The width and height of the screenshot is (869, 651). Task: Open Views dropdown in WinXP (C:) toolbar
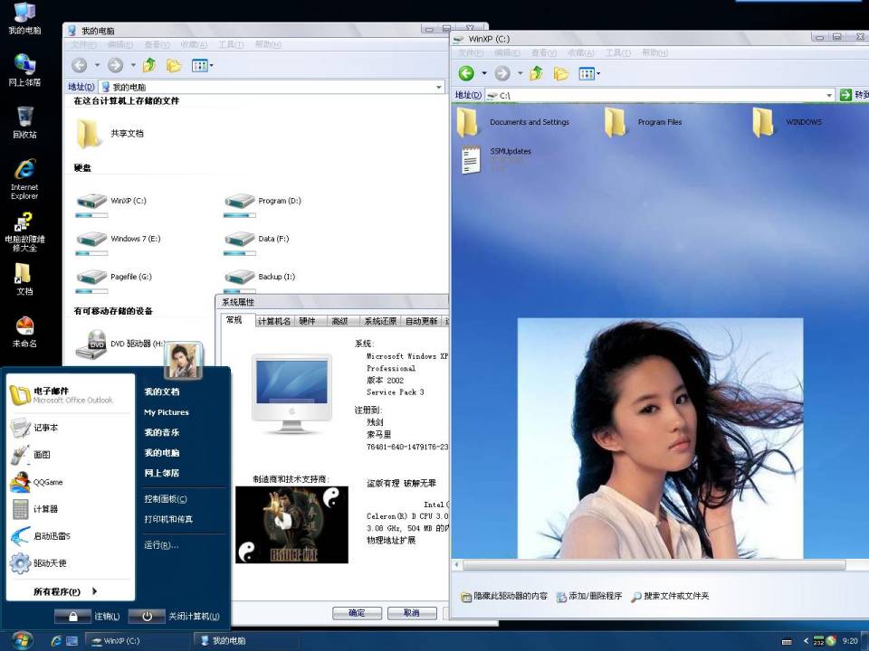pyautogui.click(x=598, y=73)
